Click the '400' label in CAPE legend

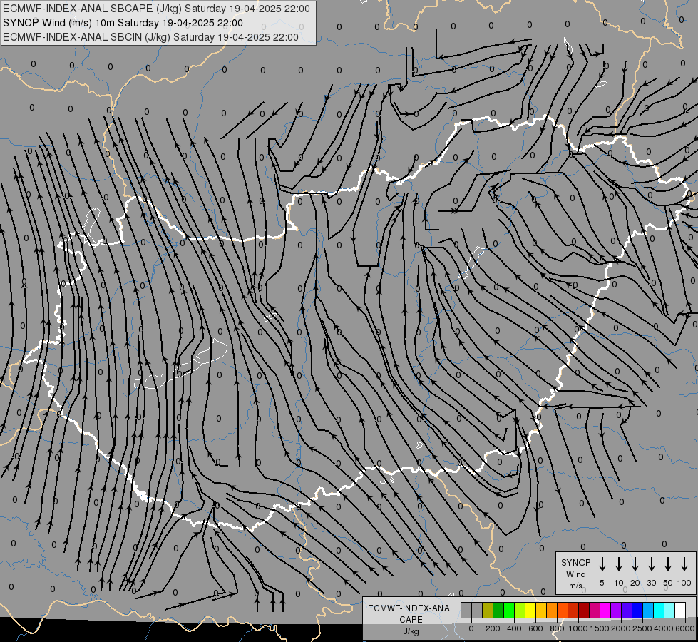(x=514, y=628)
